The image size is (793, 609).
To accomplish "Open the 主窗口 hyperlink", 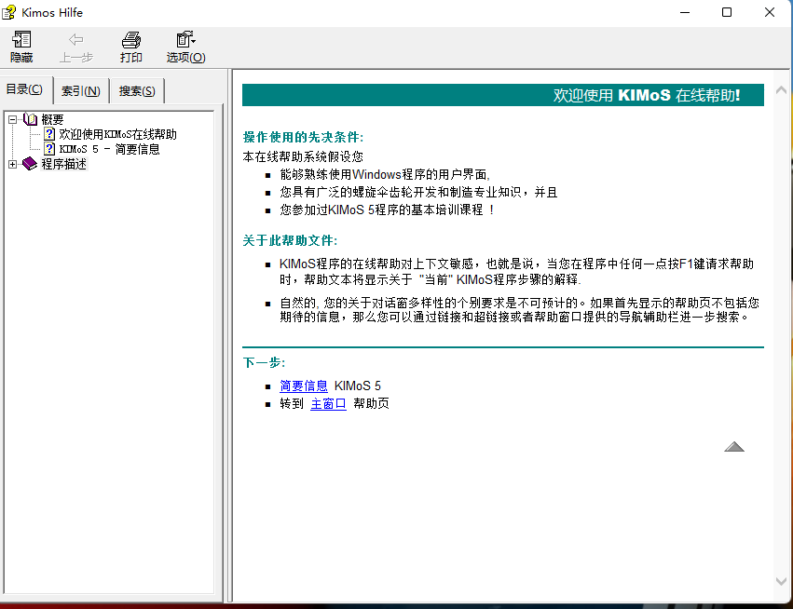I will click(x=328, y=403).
